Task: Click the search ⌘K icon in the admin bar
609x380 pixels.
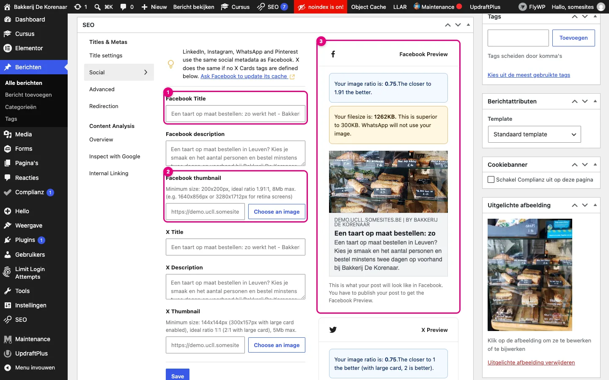Action: [103, 7]
